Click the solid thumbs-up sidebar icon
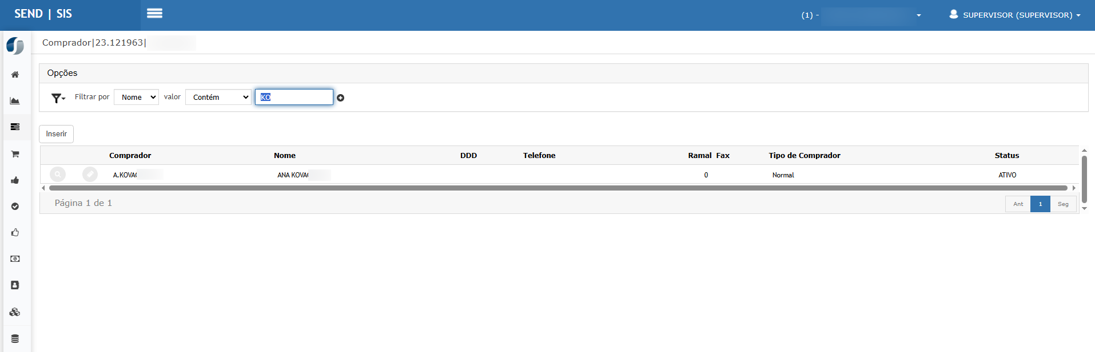This screenshot has height=352, width=1095. coord(15,180)
